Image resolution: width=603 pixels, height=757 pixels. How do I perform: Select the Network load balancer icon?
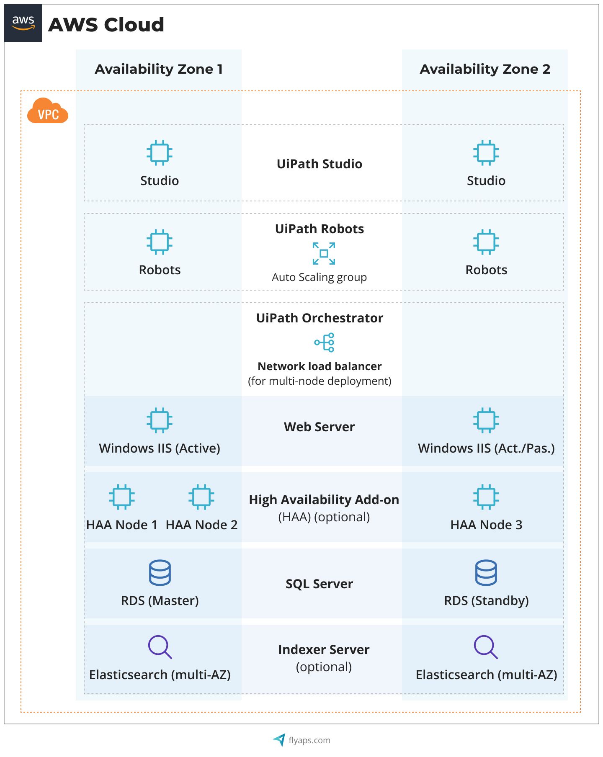pos(325,342)
